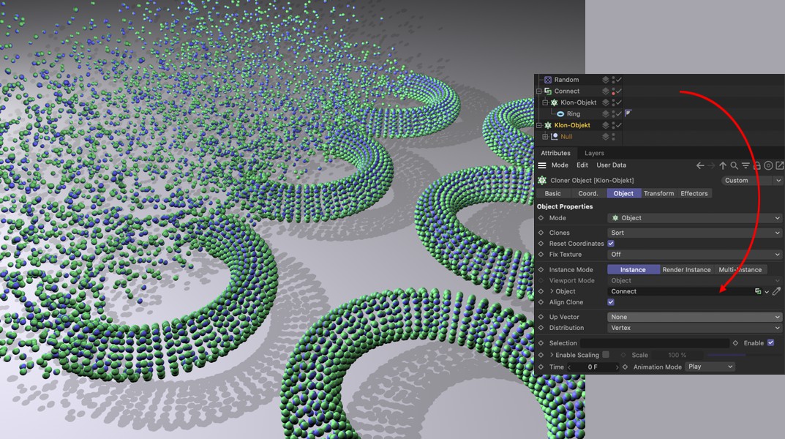Switch to the Layers tab
Image resolution: width=785 pixels, height=439 pixels.
pyautogui.click(x=594, y=153)
